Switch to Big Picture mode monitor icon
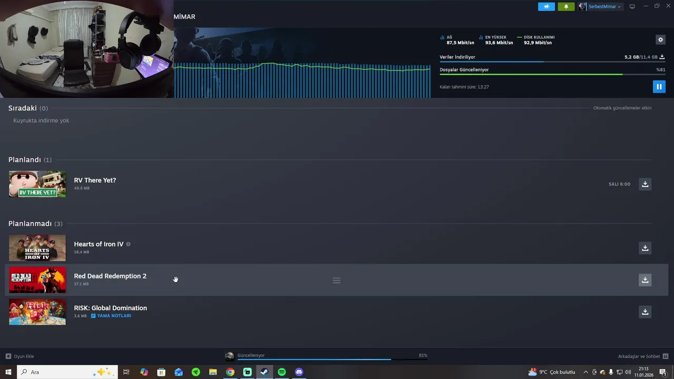 (x=632, y=7)
